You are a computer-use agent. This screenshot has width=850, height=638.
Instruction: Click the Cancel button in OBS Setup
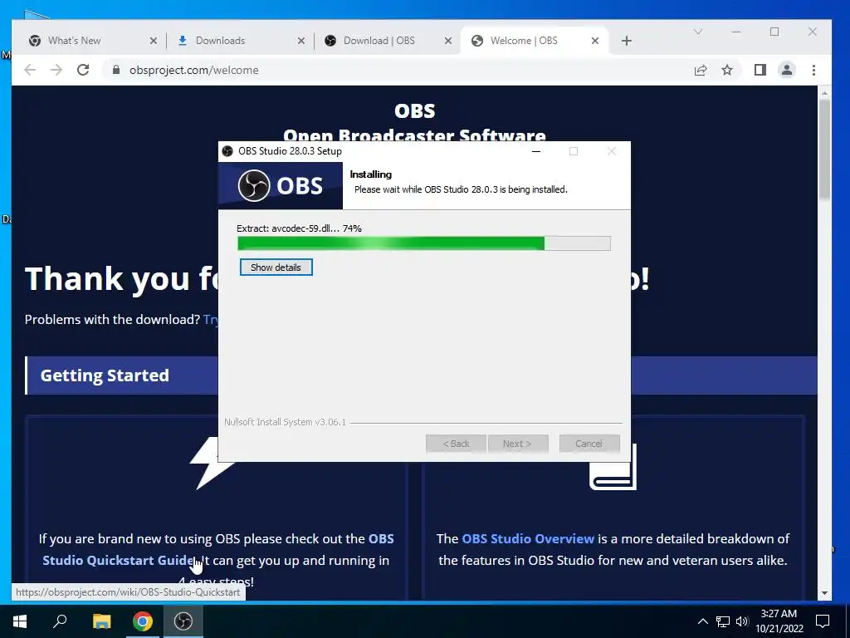[x=589, y=444]
